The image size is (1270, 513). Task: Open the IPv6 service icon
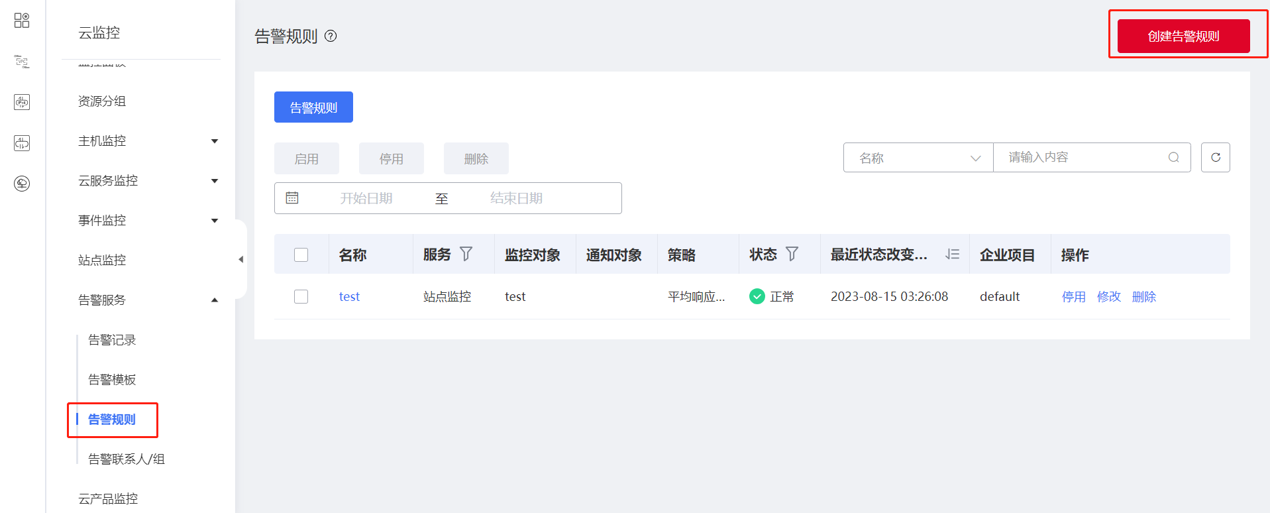coord(22,102)
